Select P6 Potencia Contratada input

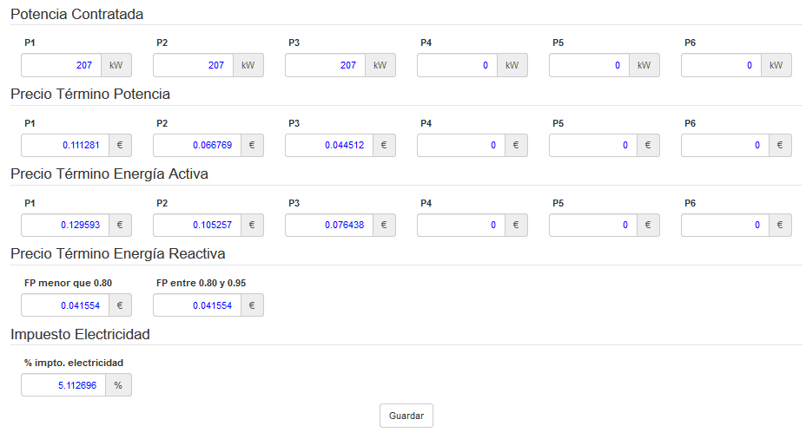[721, 66]
